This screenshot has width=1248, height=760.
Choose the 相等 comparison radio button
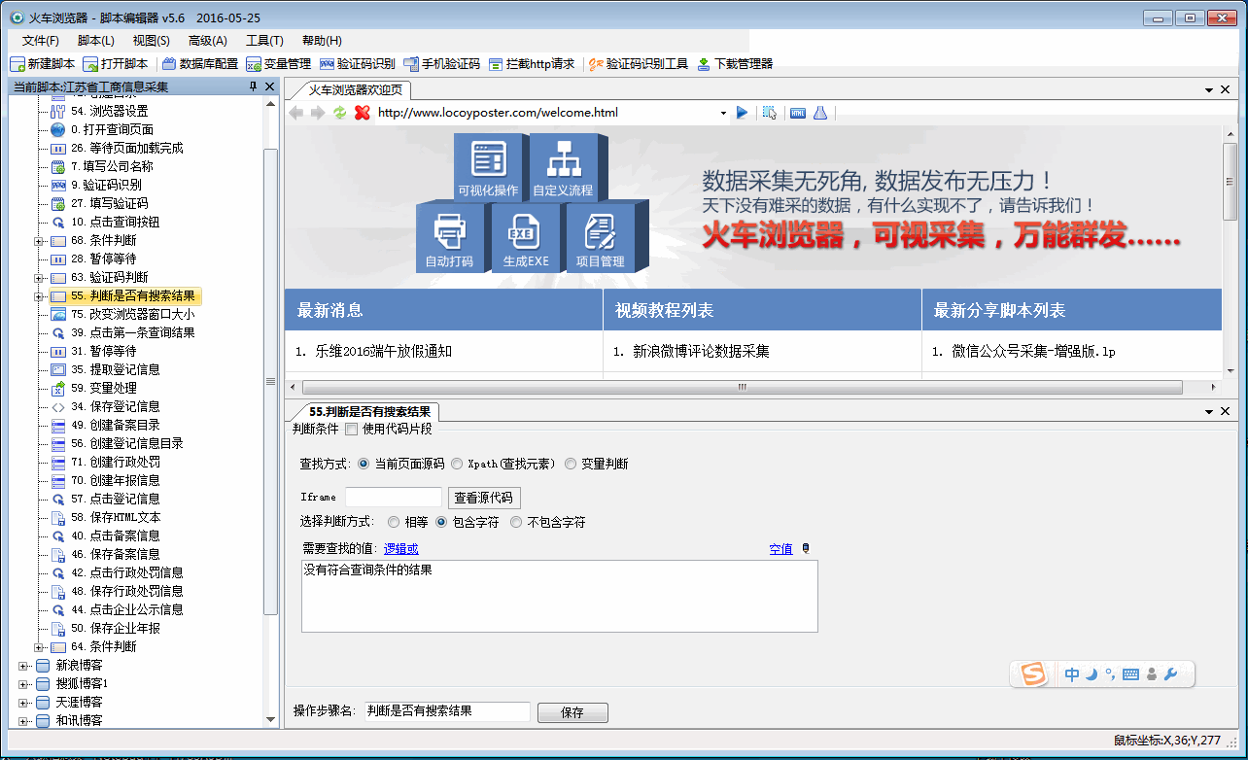click(x=394, y=522)
